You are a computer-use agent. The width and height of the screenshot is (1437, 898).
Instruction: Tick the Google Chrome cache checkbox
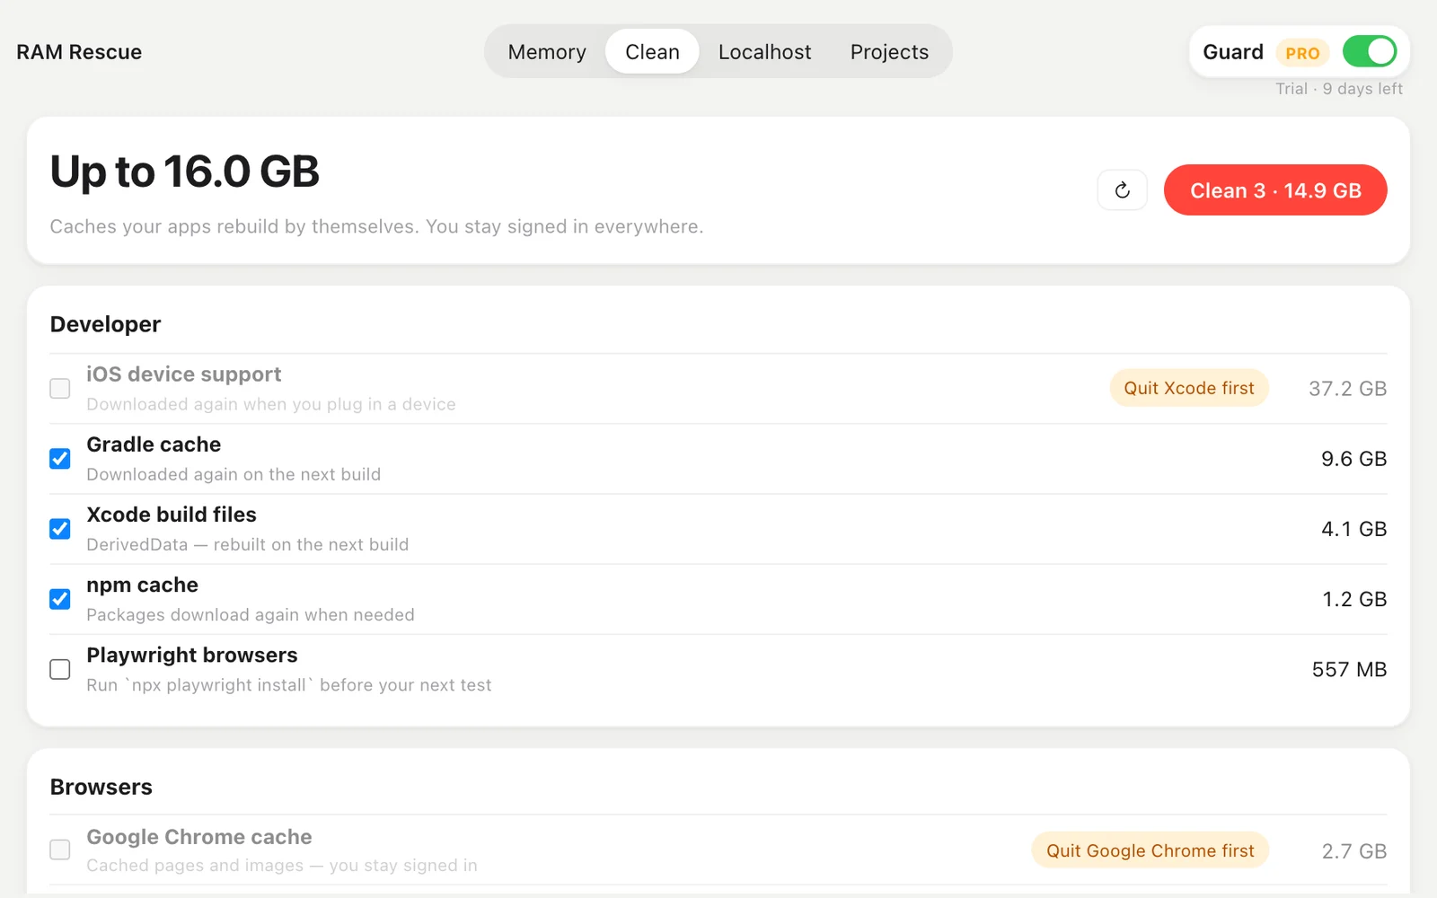[60, 850]
